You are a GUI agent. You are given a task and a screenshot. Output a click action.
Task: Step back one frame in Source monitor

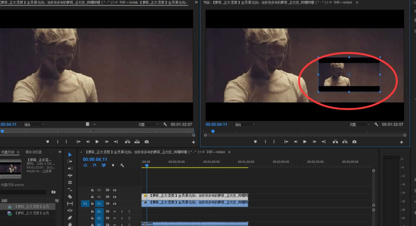pos(88,142)
